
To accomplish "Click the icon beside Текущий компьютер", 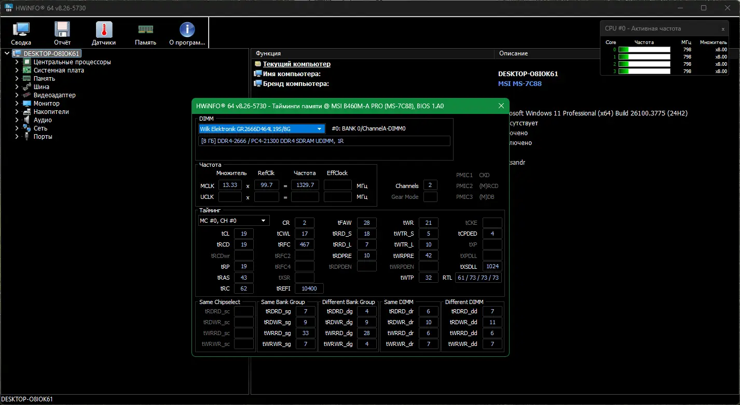I will pos(257,64).
